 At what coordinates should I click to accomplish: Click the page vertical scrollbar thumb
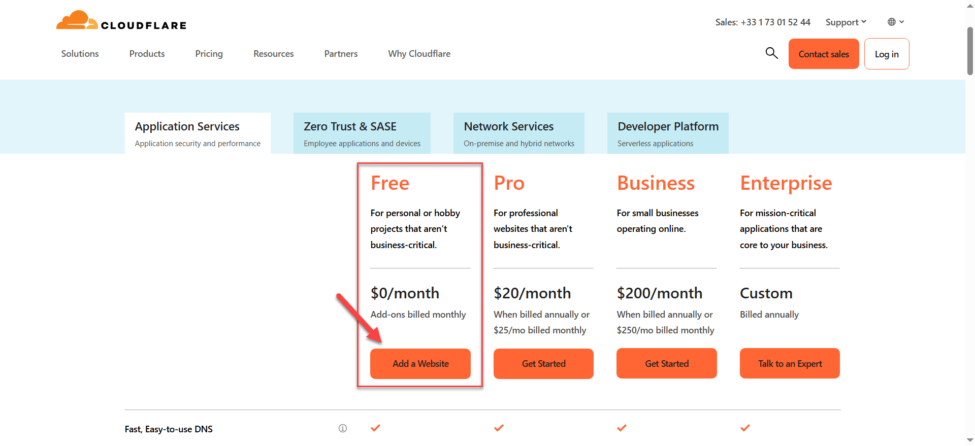pyautogui.click(x=970, y=51)
